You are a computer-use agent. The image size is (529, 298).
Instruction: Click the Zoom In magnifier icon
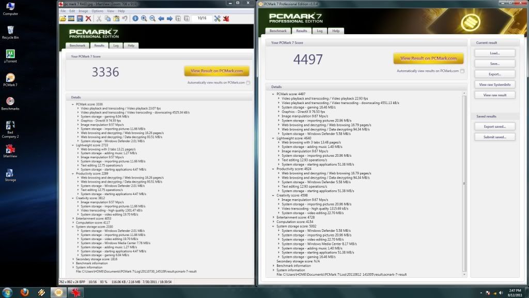click(x=144, y=19)
